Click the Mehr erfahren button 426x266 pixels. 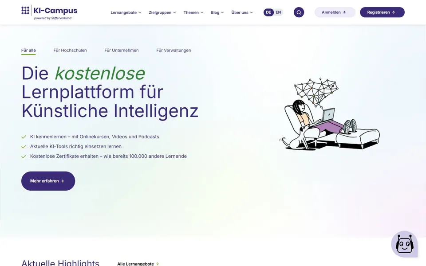48,181
